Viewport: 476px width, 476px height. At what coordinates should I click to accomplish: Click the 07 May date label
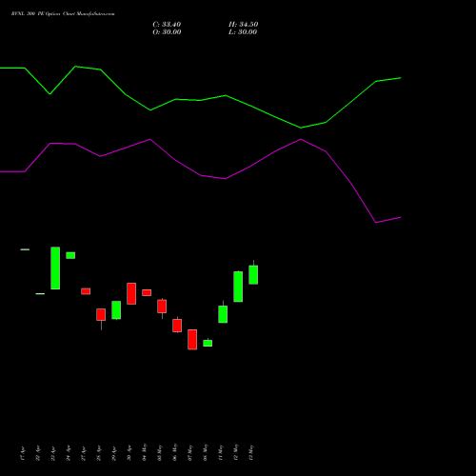tap(190, 452)
